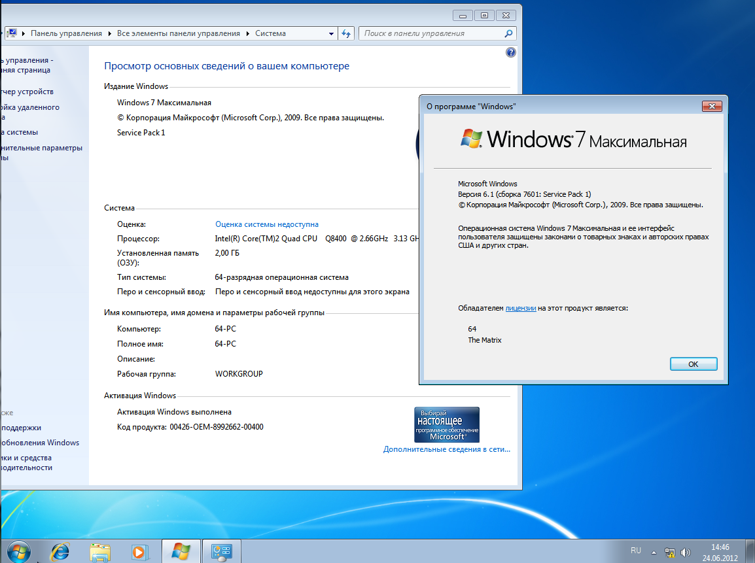The height and width of the screenshot is (563, 755).
Task: Open the network tray icon
Action: tap(670, 553)
